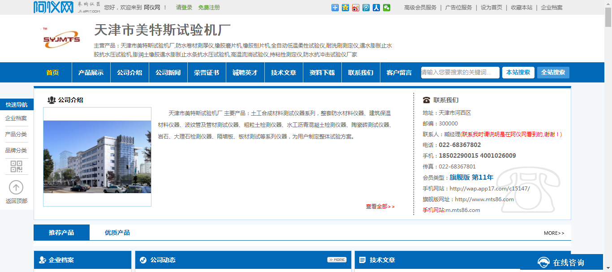612x272 pixels.
Task: Open 高级会员服务 link
Action: [x=420, y=8]
